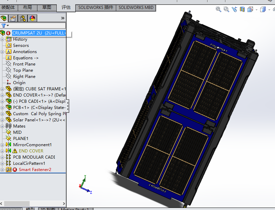
Task: Select the Sensors folder
Action: tap(21, 46)
